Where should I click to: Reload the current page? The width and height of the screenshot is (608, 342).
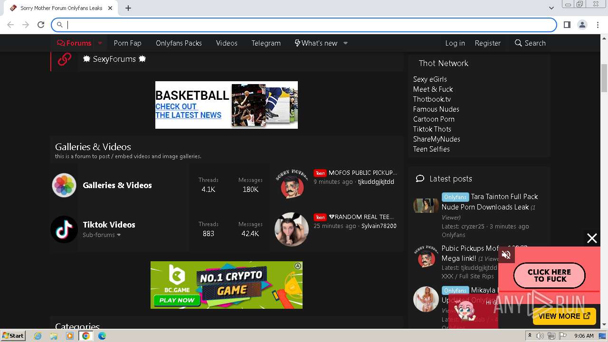[41, 25]
